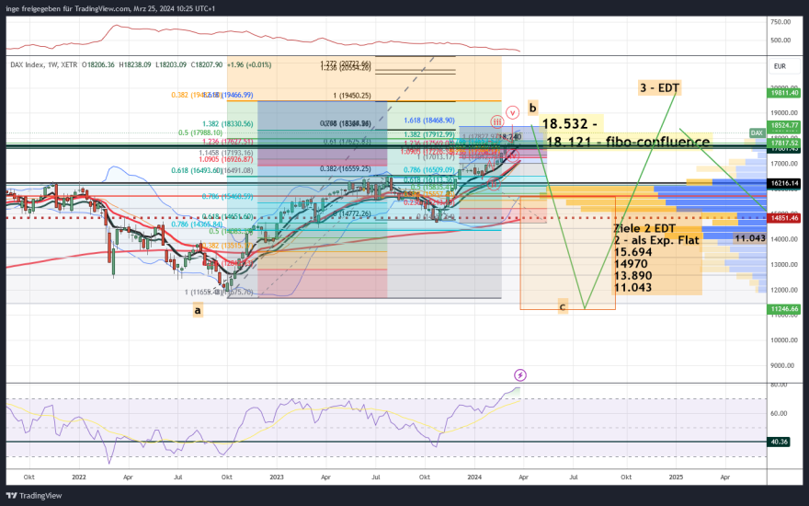Click the purple lightning bolt event icon
Viewport: 809px width, 506px height.
(x=520, y=375)
